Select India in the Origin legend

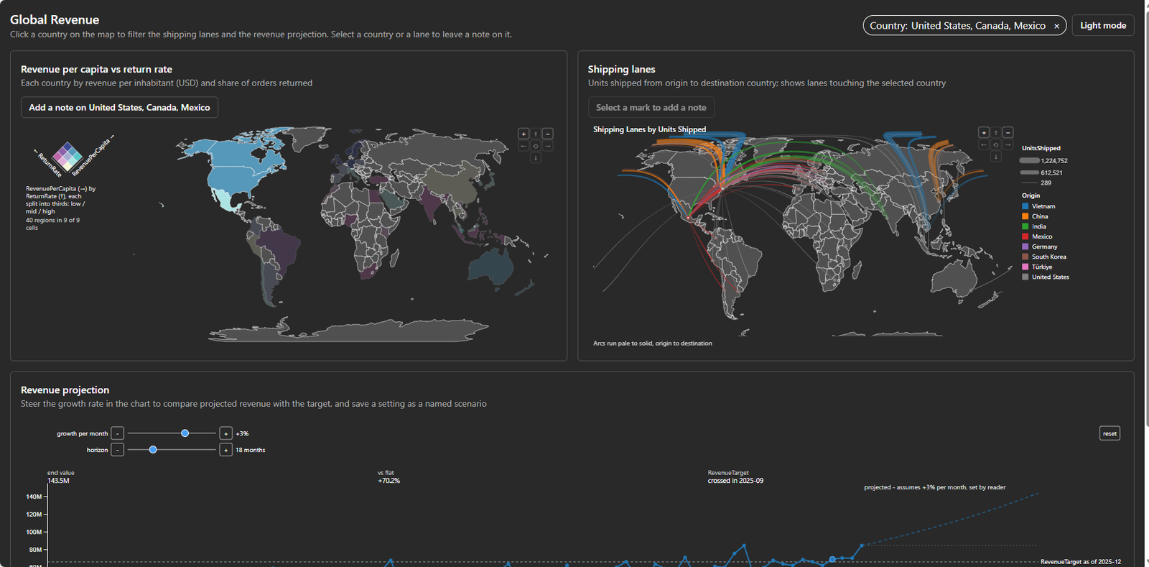tap(1034, 226)
